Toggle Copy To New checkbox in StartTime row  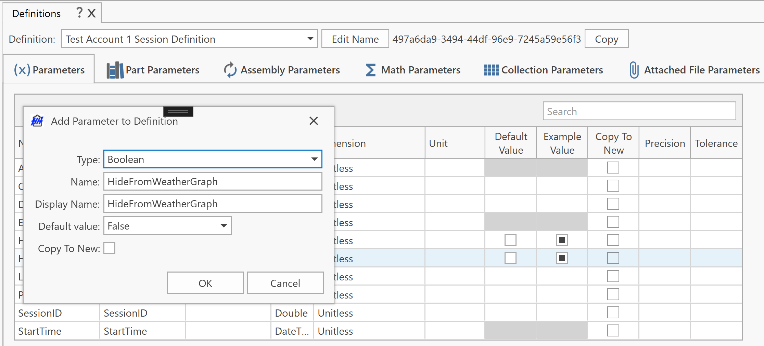point(613,331)
